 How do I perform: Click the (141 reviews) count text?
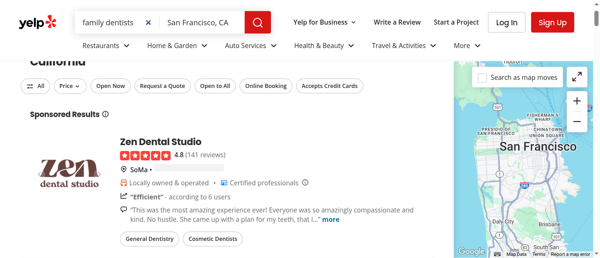click(x=205, y=155)
